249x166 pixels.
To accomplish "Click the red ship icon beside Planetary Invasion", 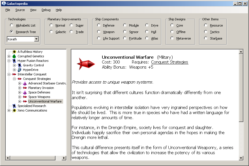I will 25,88.
